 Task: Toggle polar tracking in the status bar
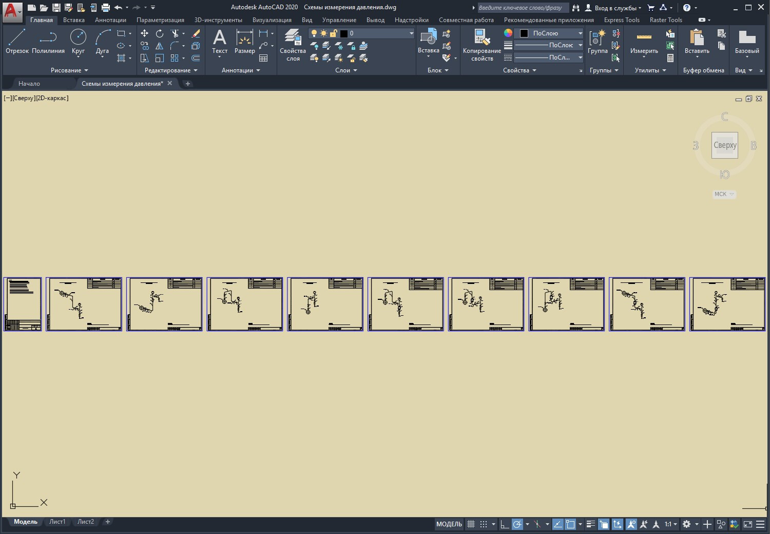pos(517,524)
